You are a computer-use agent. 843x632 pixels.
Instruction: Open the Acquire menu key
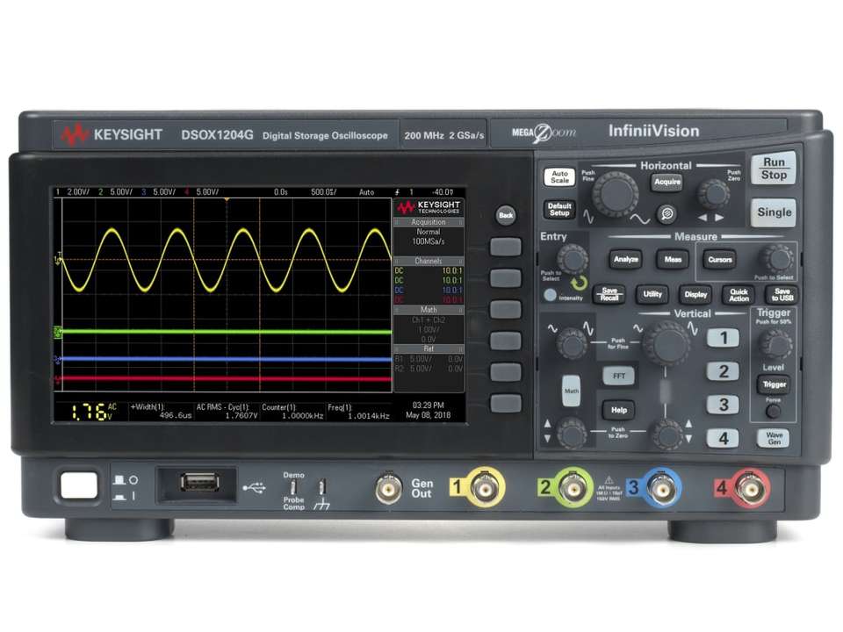667,183
